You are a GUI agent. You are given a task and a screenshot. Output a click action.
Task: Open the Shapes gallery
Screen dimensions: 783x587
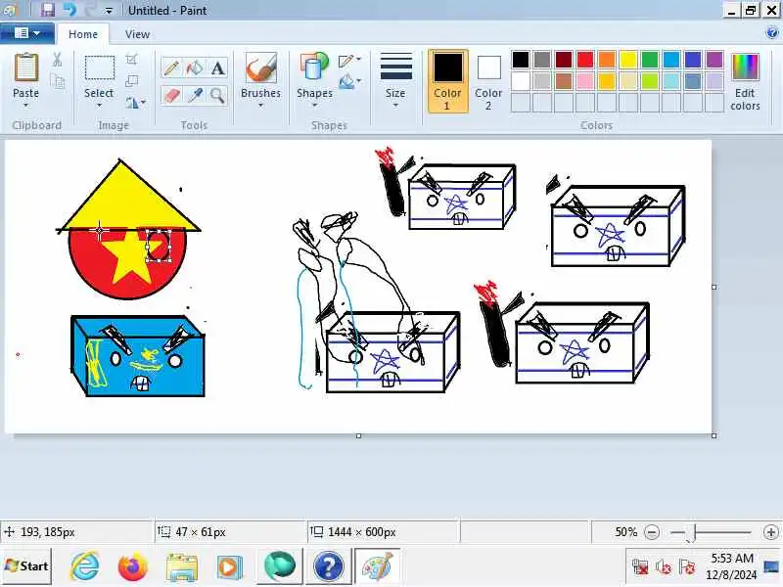coord(314,68)
